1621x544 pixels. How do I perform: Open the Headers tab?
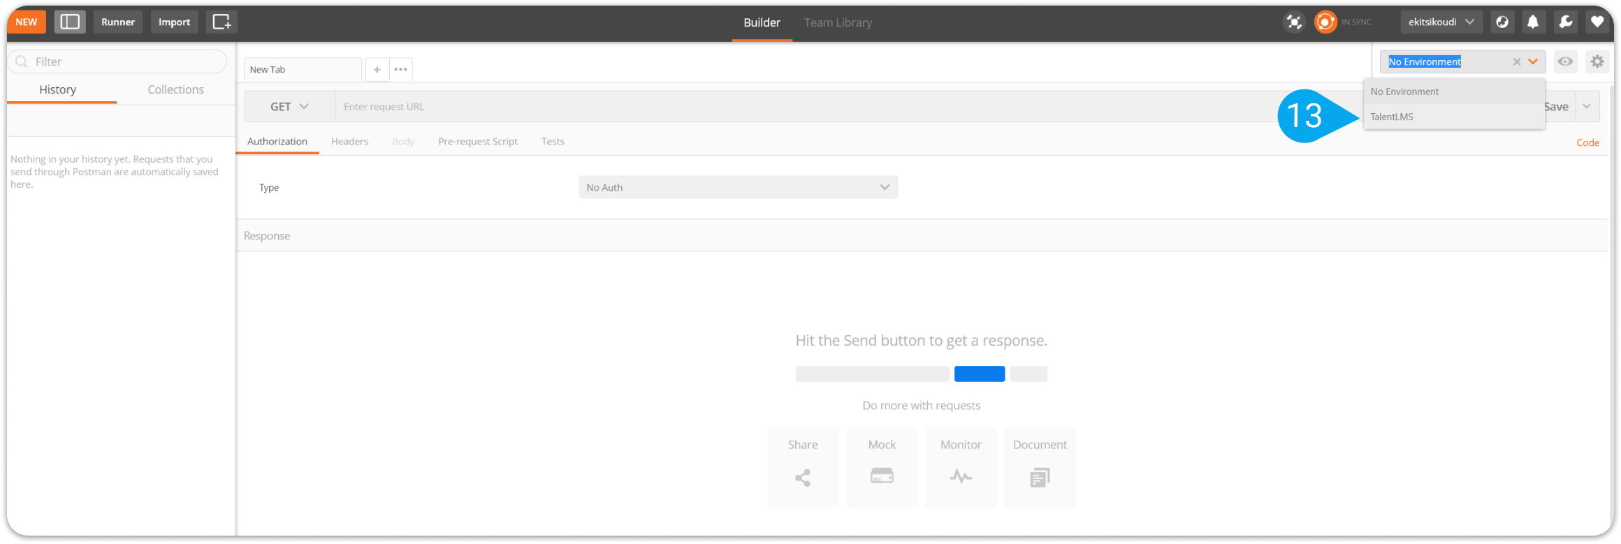point(349,141)
